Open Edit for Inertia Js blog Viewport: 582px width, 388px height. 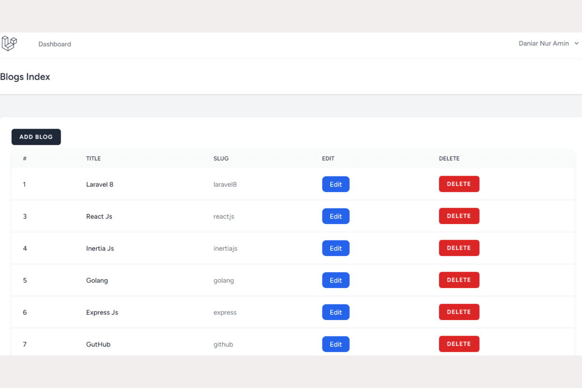pyautogui.click(x=336, y=248)
